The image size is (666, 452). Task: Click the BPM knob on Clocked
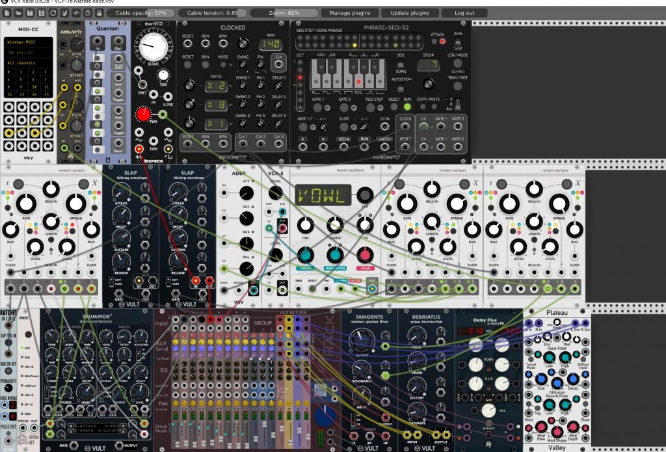pos(243,44)
